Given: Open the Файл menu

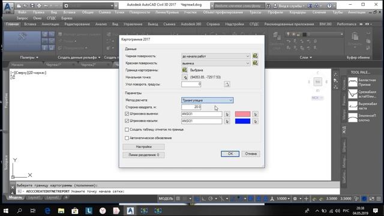Looking at the screenshot, I should point(22,12).
